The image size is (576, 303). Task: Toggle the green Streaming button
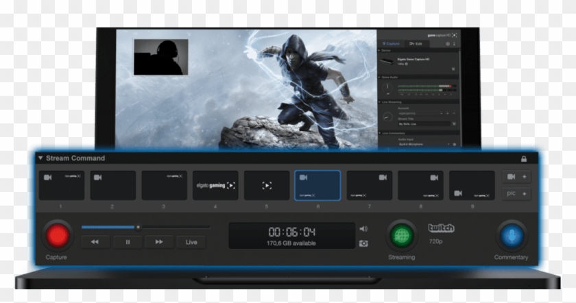click(402, 236)
